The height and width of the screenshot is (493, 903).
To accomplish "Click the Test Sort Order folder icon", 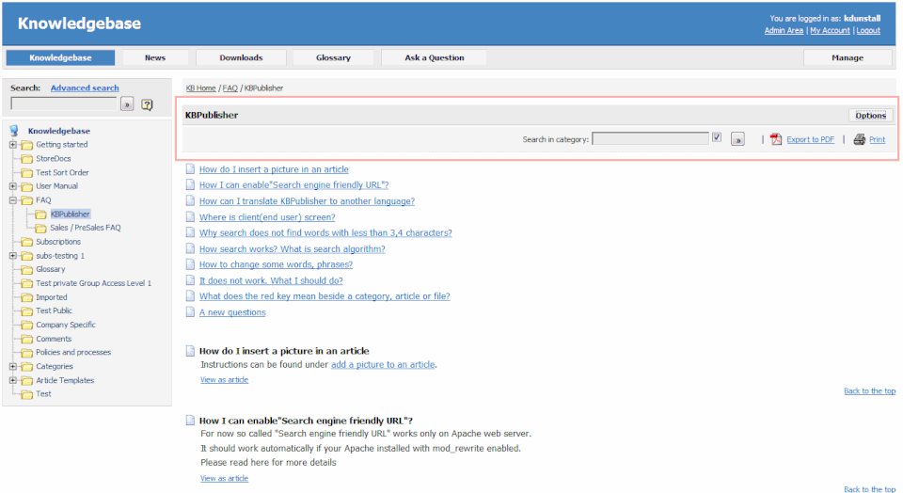I will pos(26,172).
